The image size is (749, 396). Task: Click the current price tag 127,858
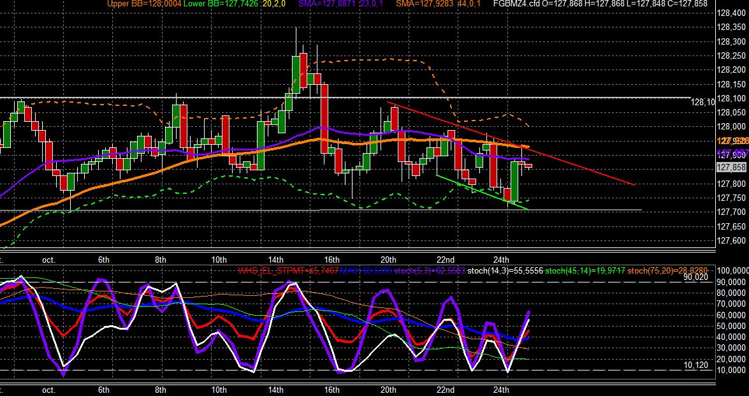pos(731,167)
